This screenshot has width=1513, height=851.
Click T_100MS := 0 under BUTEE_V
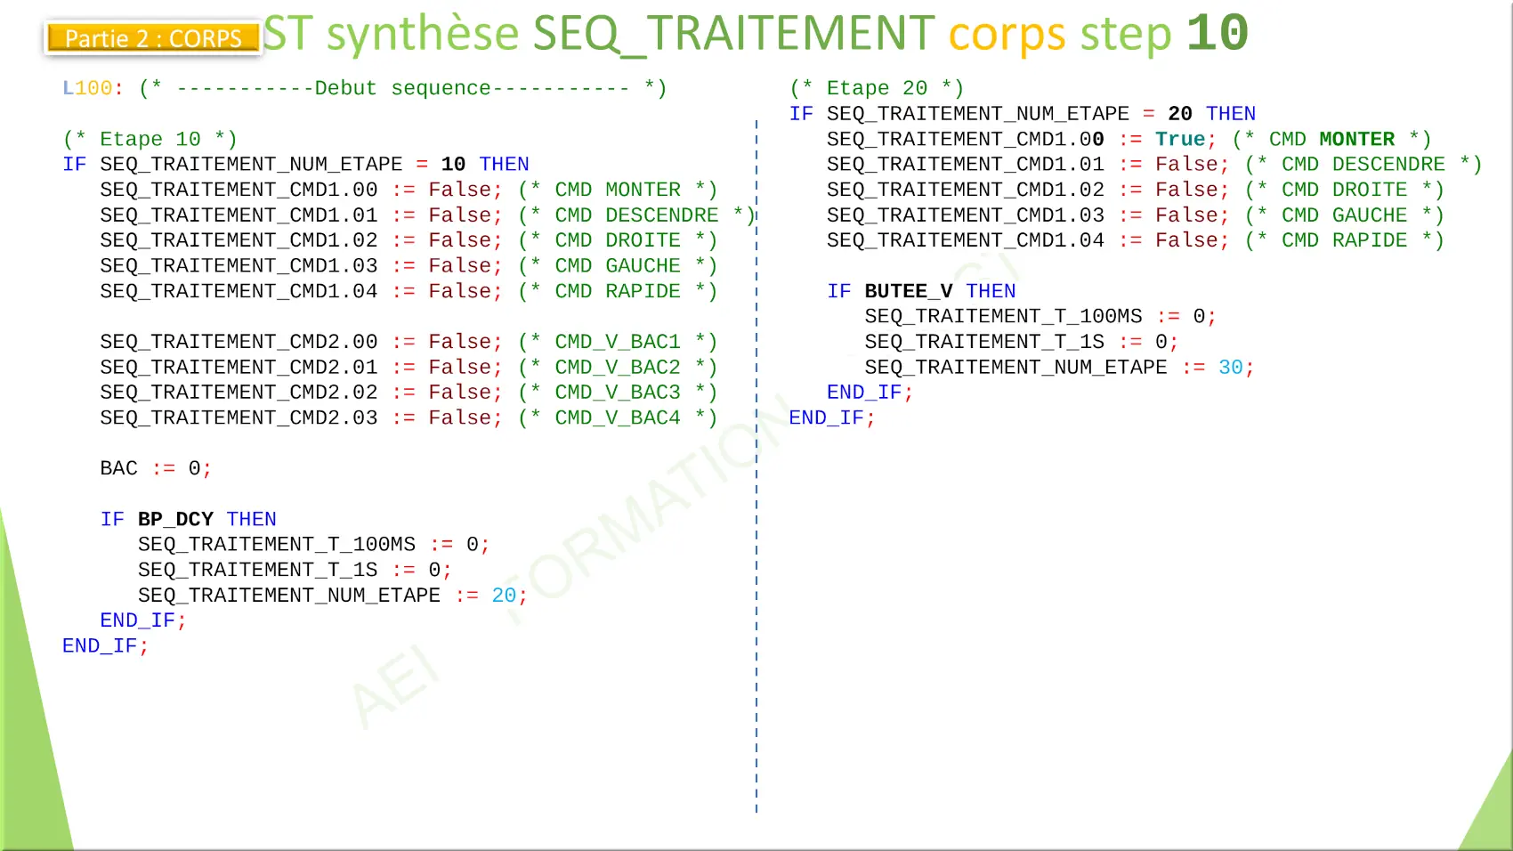click(1040, 317)
